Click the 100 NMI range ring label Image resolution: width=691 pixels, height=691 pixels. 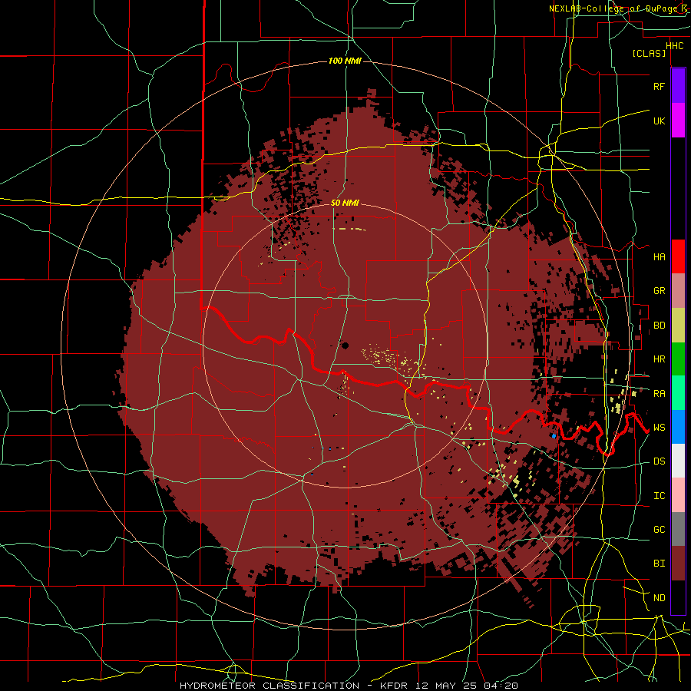point(345,61)
